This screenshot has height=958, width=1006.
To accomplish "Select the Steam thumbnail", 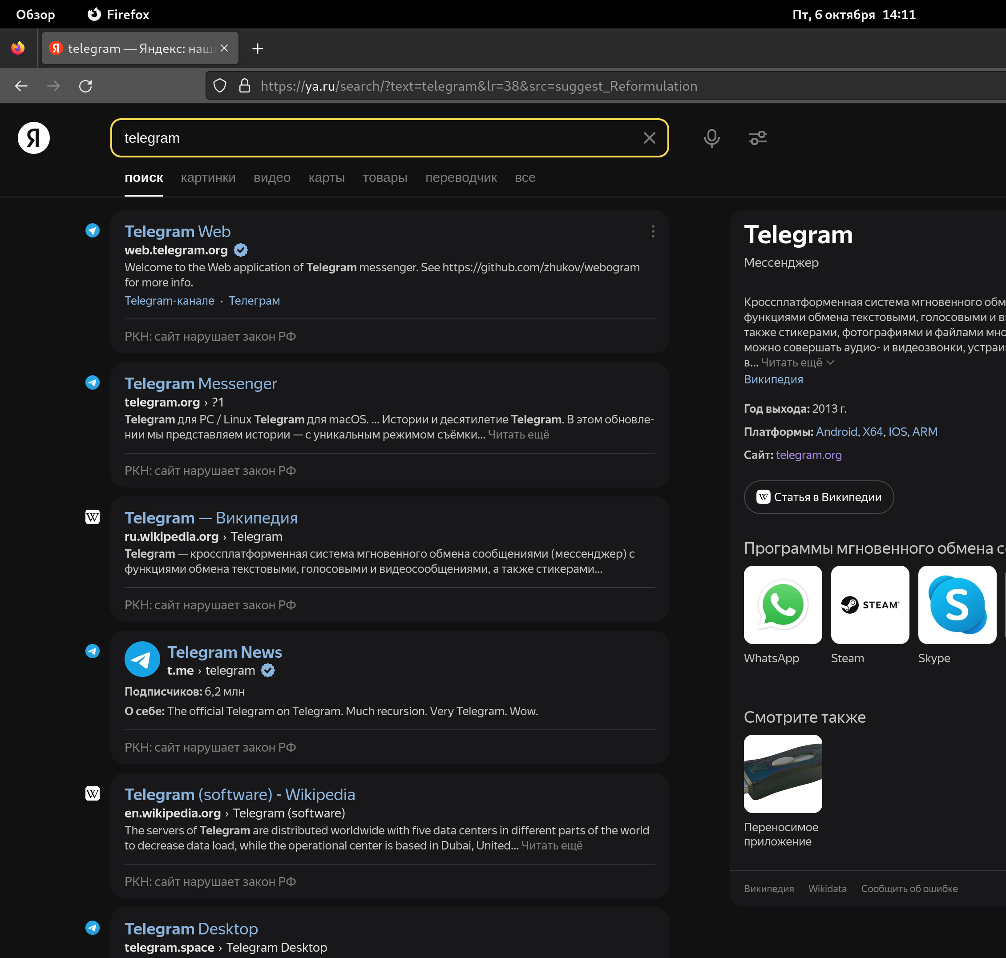I will 869,604.
